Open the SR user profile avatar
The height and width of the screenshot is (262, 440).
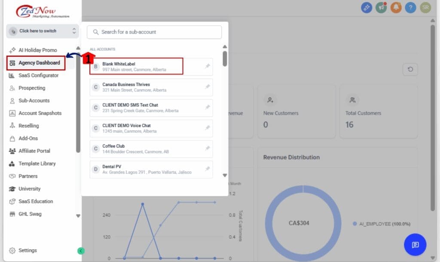click(x=425, y=7)
